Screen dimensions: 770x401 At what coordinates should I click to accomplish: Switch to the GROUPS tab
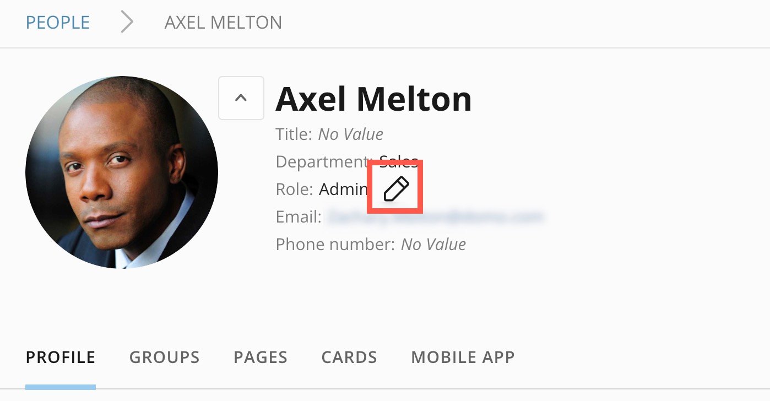164,357
